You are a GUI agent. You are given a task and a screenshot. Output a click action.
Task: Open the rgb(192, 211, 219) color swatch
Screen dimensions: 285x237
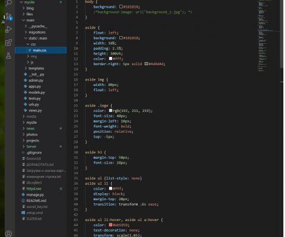tap(110, 111)
